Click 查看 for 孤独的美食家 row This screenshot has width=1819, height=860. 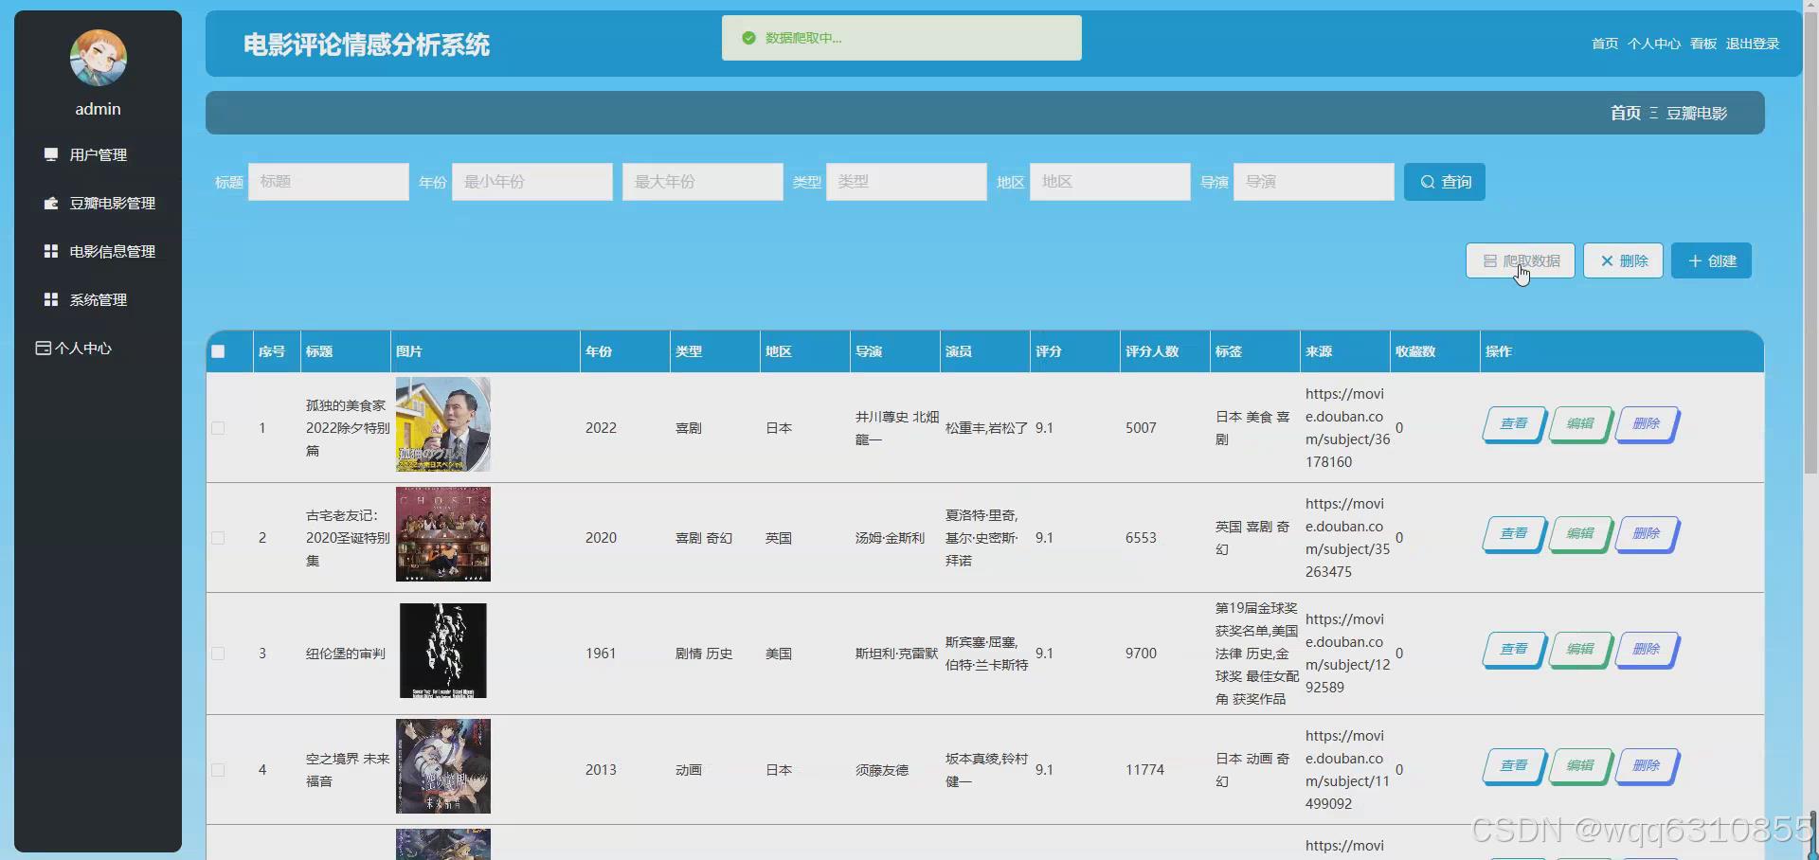[x=1514, y=424]
